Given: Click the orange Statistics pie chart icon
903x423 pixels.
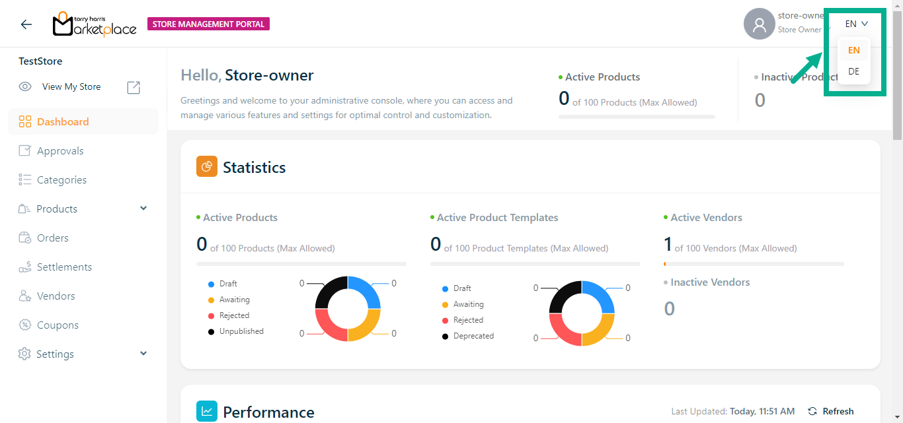Looking at the screenshot, I should point(207,167).
